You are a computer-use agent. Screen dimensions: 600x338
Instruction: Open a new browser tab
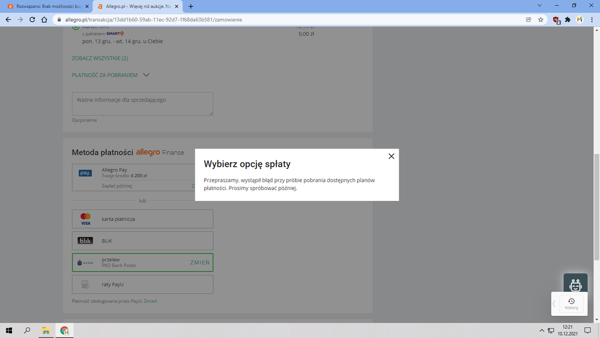pyautogui.click(x=190, y=6)
